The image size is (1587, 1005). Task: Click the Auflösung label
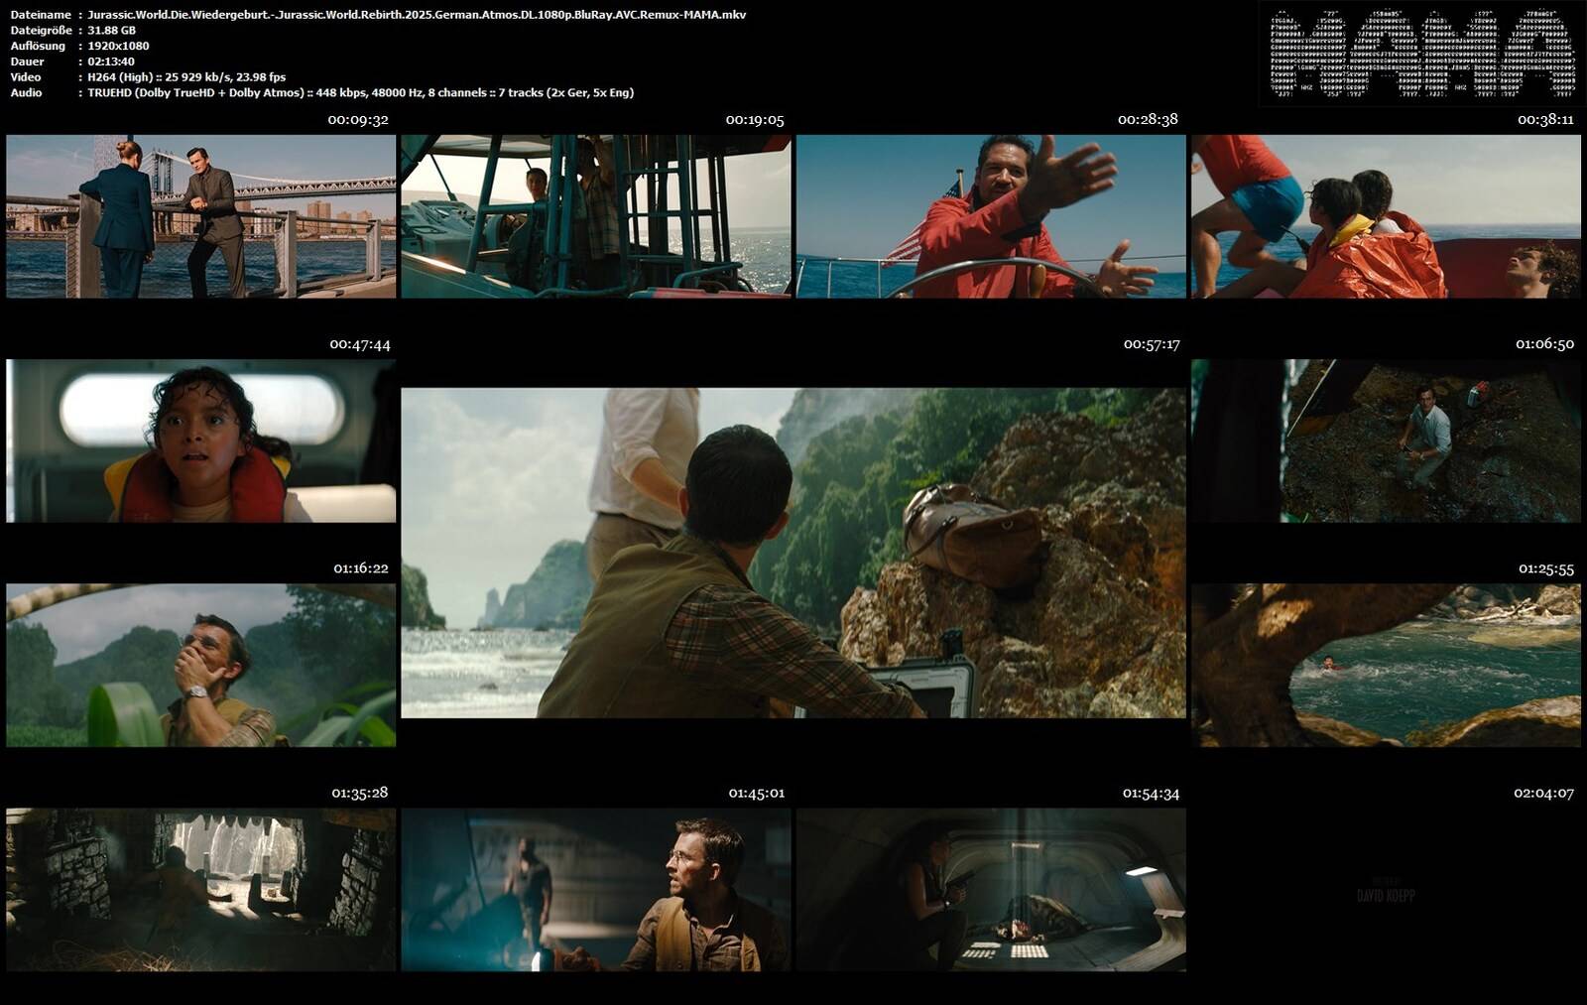click(38, 46)
